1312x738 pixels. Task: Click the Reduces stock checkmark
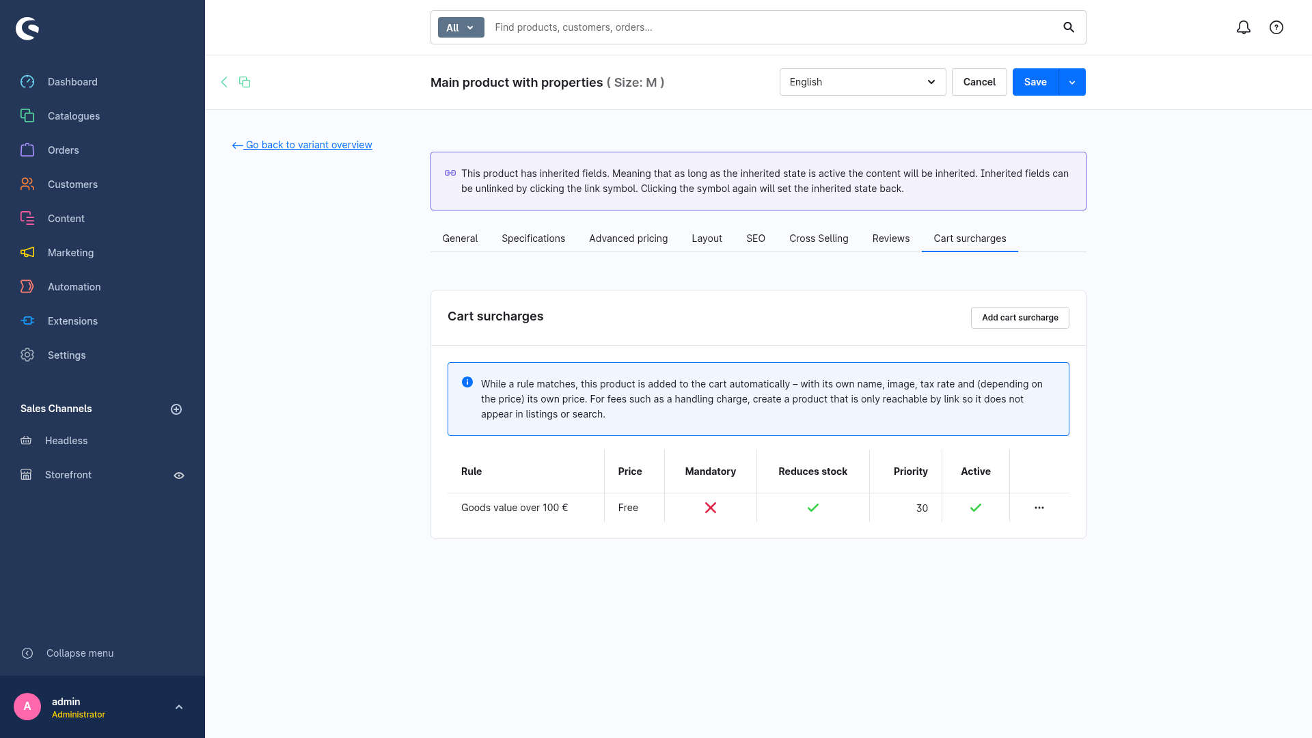pyautogui.click(x=813, y=508)
